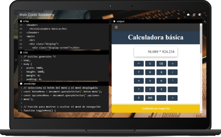
Task: Click the home icon in header
Action: (x=188, y=15)
